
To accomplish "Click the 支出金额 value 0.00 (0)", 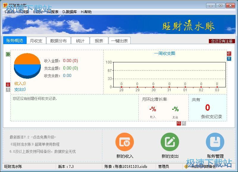I will pos(71,68).
